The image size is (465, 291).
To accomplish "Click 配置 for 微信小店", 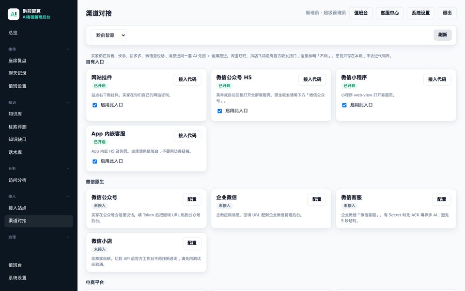I will click(x=192, y=243).
